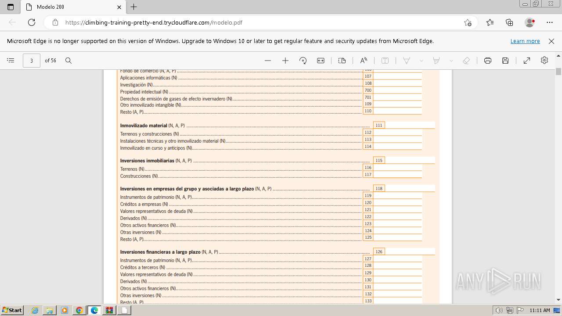Click the scrollbar down arrow
The image size is (562, 316).
(558, 300)
